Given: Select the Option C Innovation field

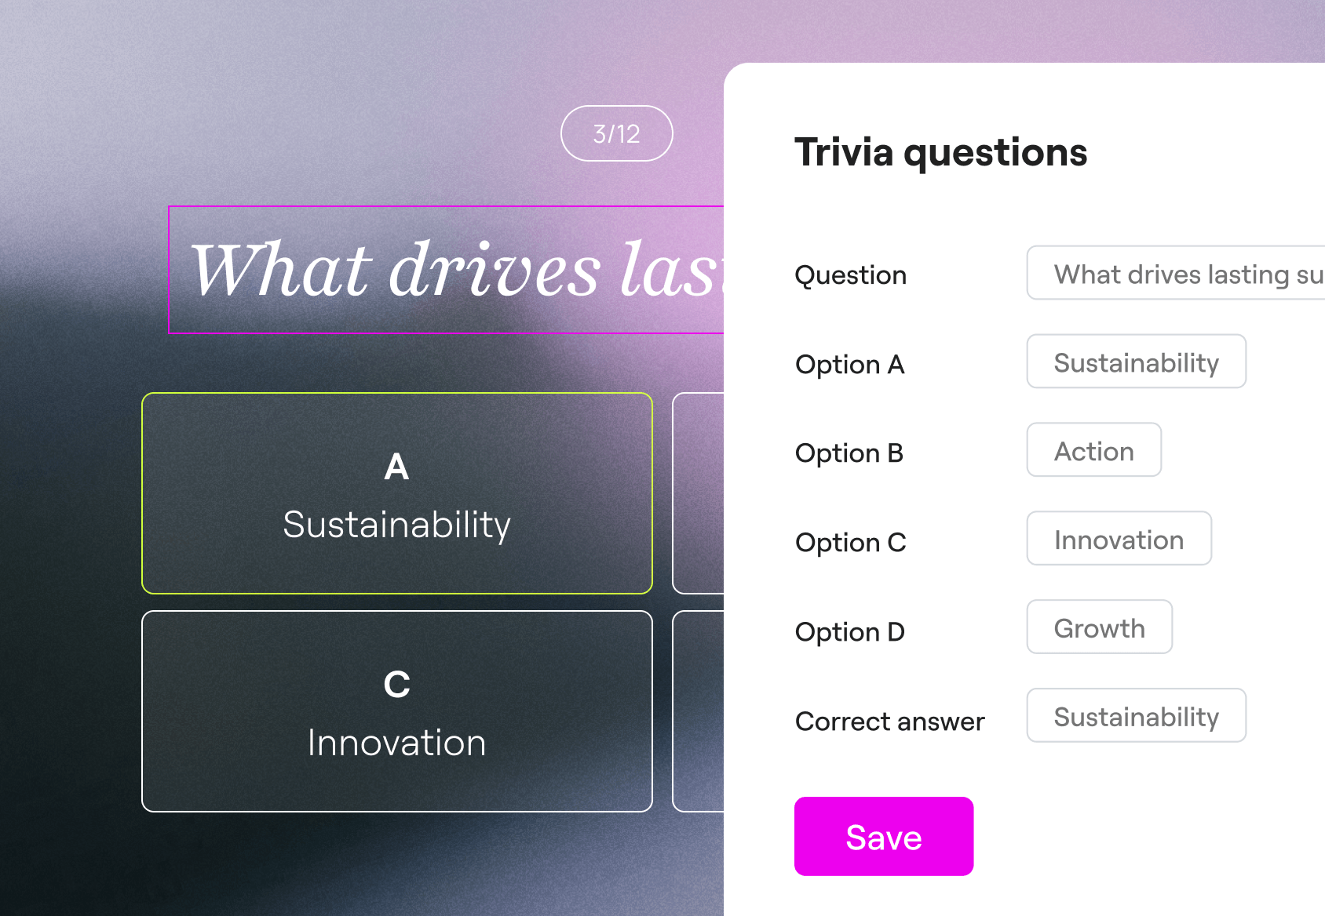Looking at the screenshot, I should (x=1119, y=539).
